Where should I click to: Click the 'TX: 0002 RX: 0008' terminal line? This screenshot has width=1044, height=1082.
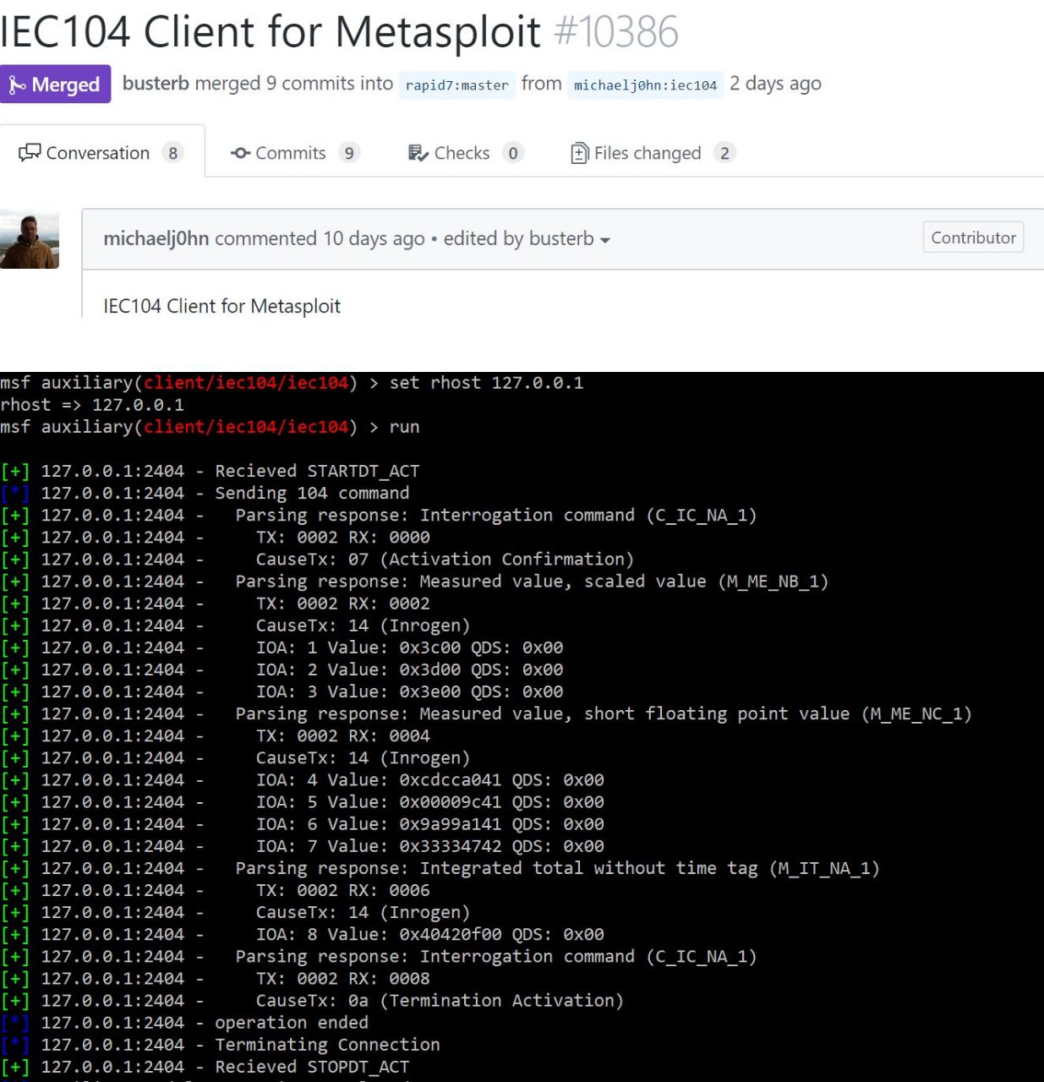[343, 978]
